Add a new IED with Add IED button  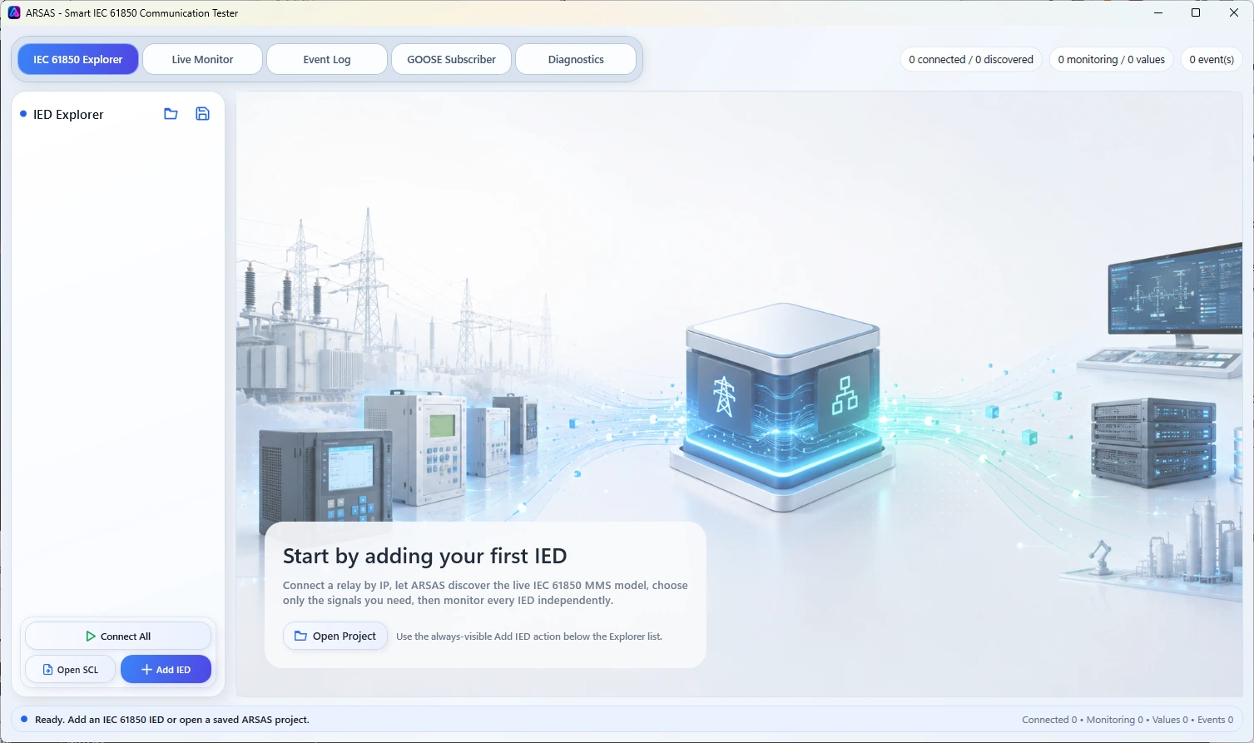[x=166, y=670]
